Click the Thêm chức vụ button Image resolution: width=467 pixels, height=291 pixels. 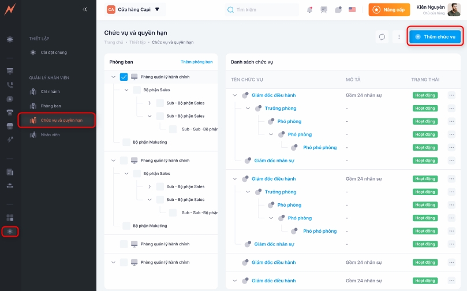coord(435,36)
